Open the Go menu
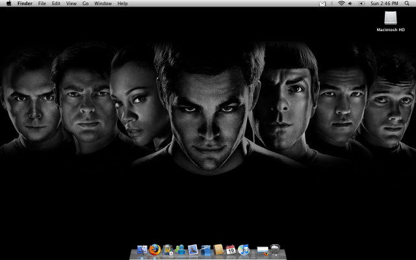The height and width of the screenshot is (260, 416). (85, 3)
